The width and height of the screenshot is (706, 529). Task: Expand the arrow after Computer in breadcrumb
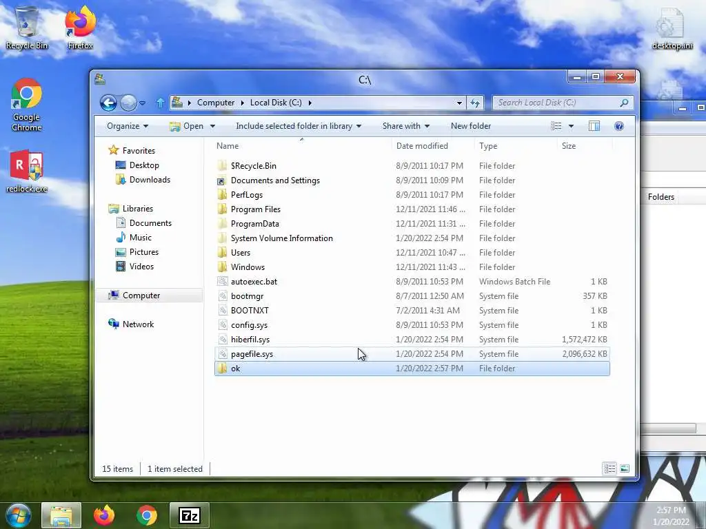click(242, 103)
